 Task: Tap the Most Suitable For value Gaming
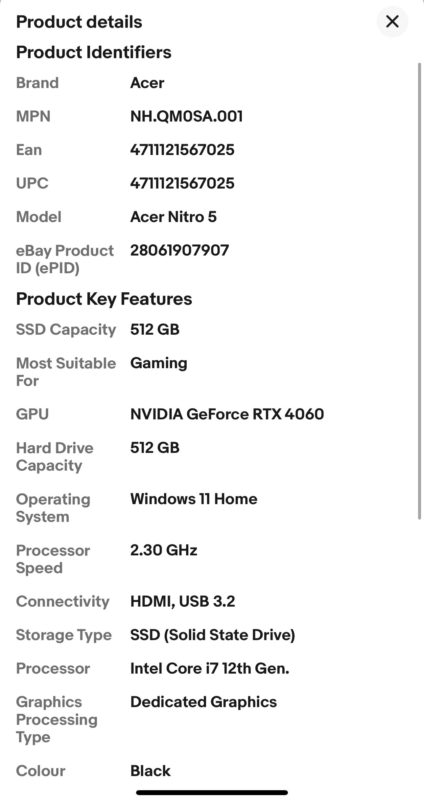[159, 363]
